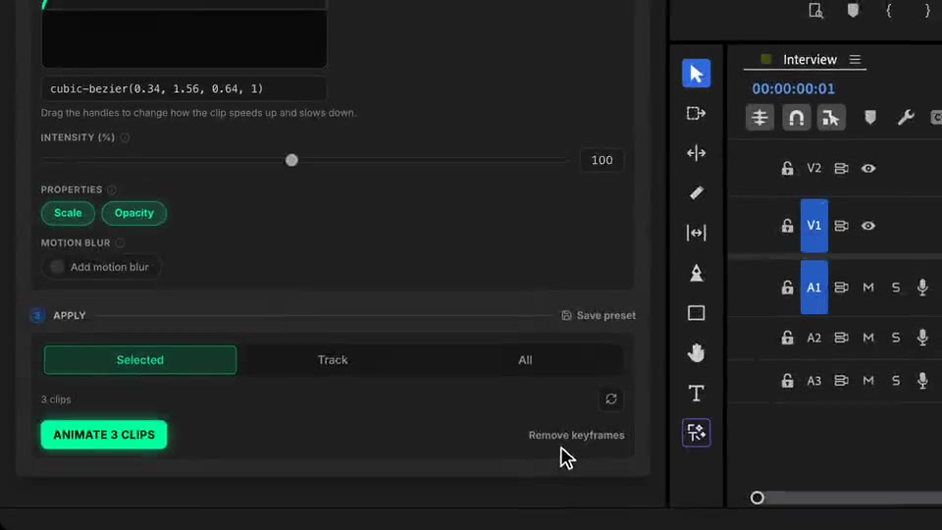Select the Interview sequence tab
This screenshot has width=942, height=530.
pos(810,60)
